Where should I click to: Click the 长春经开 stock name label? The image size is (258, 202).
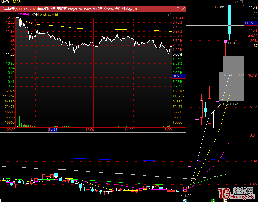click(23, 15)
